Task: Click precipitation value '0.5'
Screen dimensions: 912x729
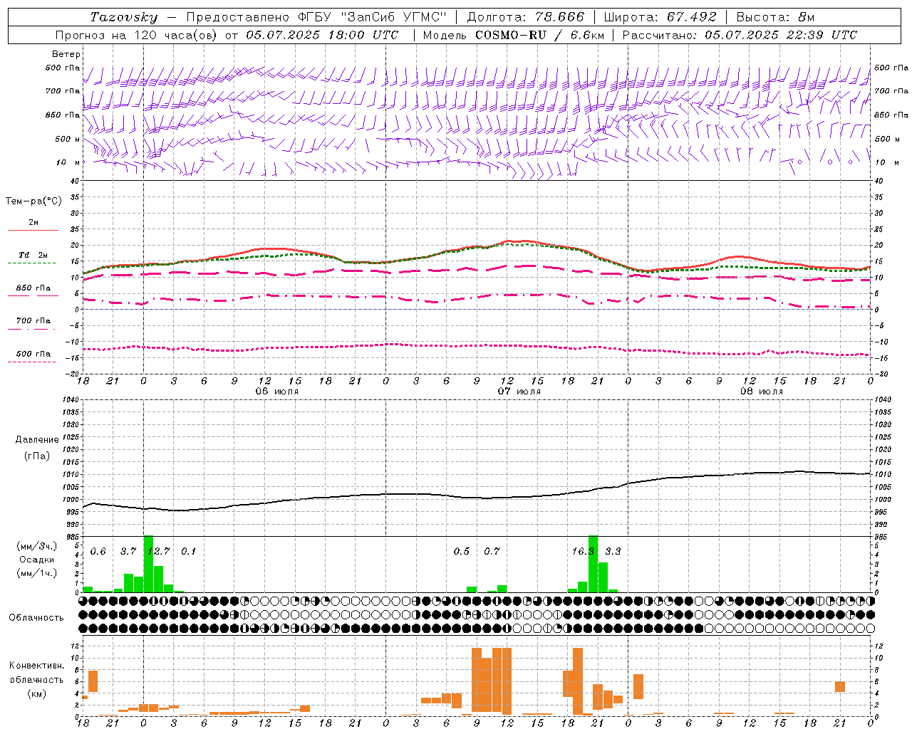Action: click(x=462, y=552)
